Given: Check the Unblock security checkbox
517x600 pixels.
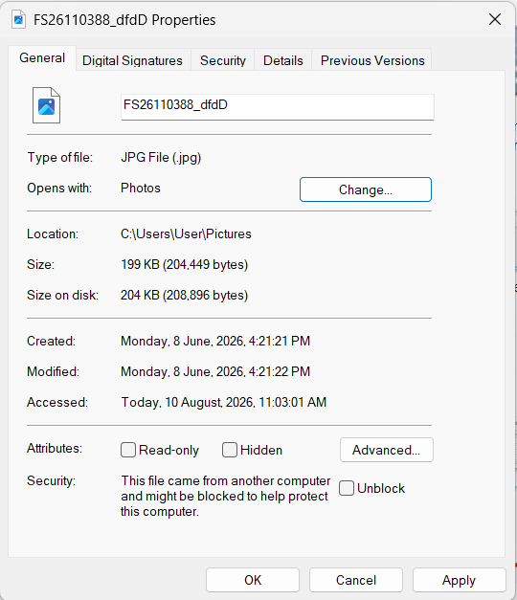Looking at the screenshot, I should point(347,488).
